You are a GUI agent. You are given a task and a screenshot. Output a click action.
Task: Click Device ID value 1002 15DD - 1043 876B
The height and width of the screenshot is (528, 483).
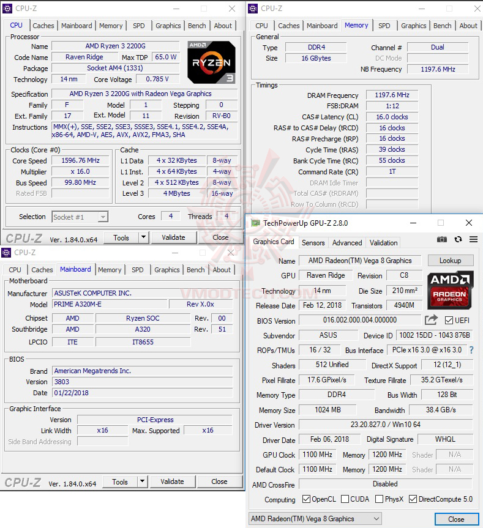pyautogui.click(x=435, y=335)
